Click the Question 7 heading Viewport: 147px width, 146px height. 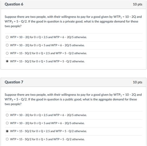click(14, 82)
